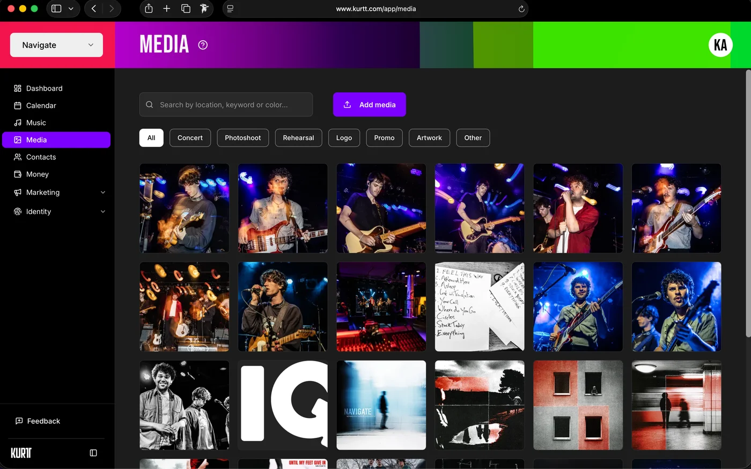The image size is (751, 469).
Task: Open the red and black landscape artwork
Action: pyautogui.click(x=480, y=405)
